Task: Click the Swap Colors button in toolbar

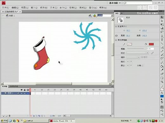Action: [x=162, y=102]
